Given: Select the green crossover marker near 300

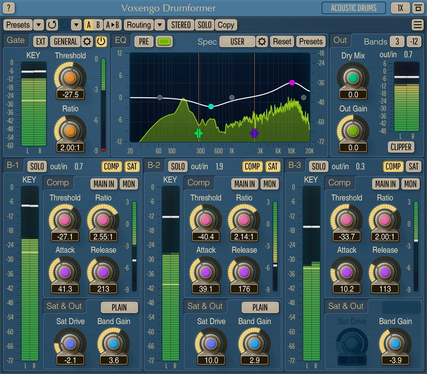Looking at the screenshot, I should (199, 133).
